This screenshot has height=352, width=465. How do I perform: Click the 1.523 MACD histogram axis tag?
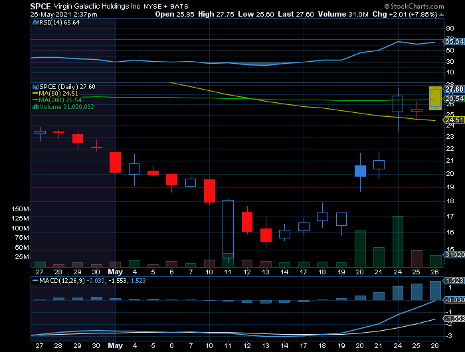click(x=454, y=280)
